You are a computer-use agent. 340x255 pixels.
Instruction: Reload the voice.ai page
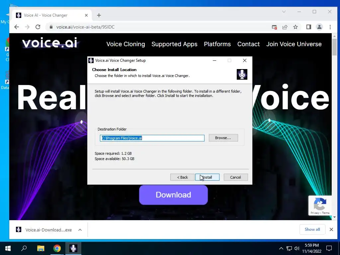tap(38, 27)
